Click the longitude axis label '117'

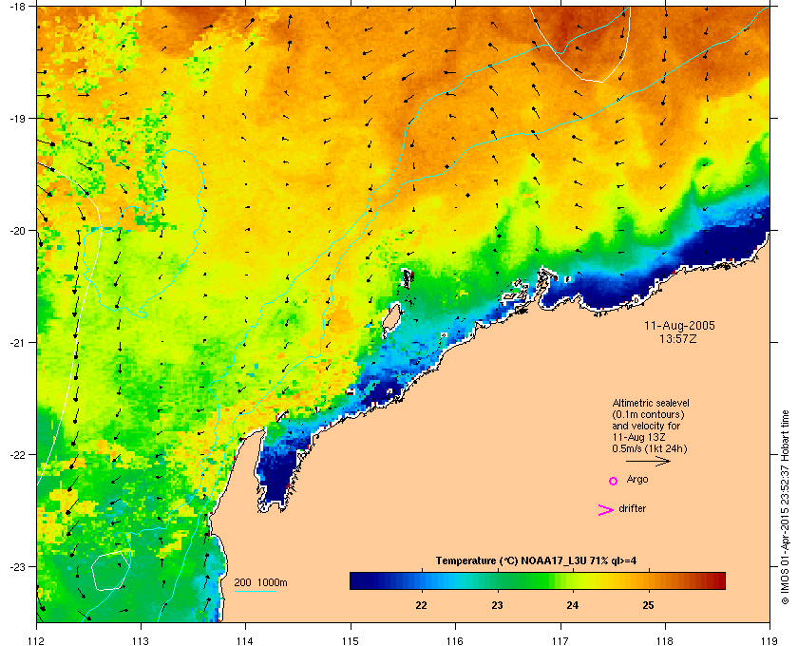click(560, 640)
